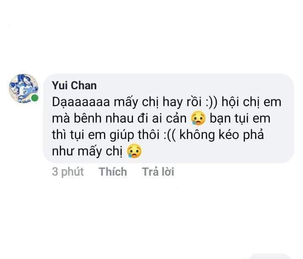Viewport: 303px width, 259px height.
Task: Click the crying emoji after 'cản'
Action: click(198, 118)
